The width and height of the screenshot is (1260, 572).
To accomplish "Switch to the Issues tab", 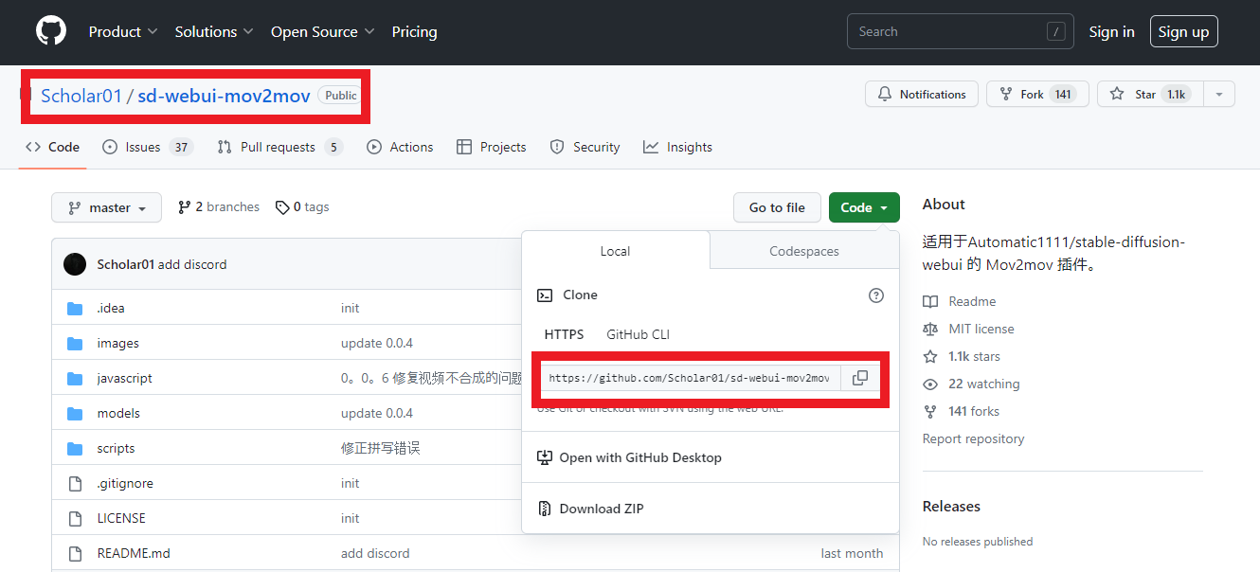I will 147,147.
